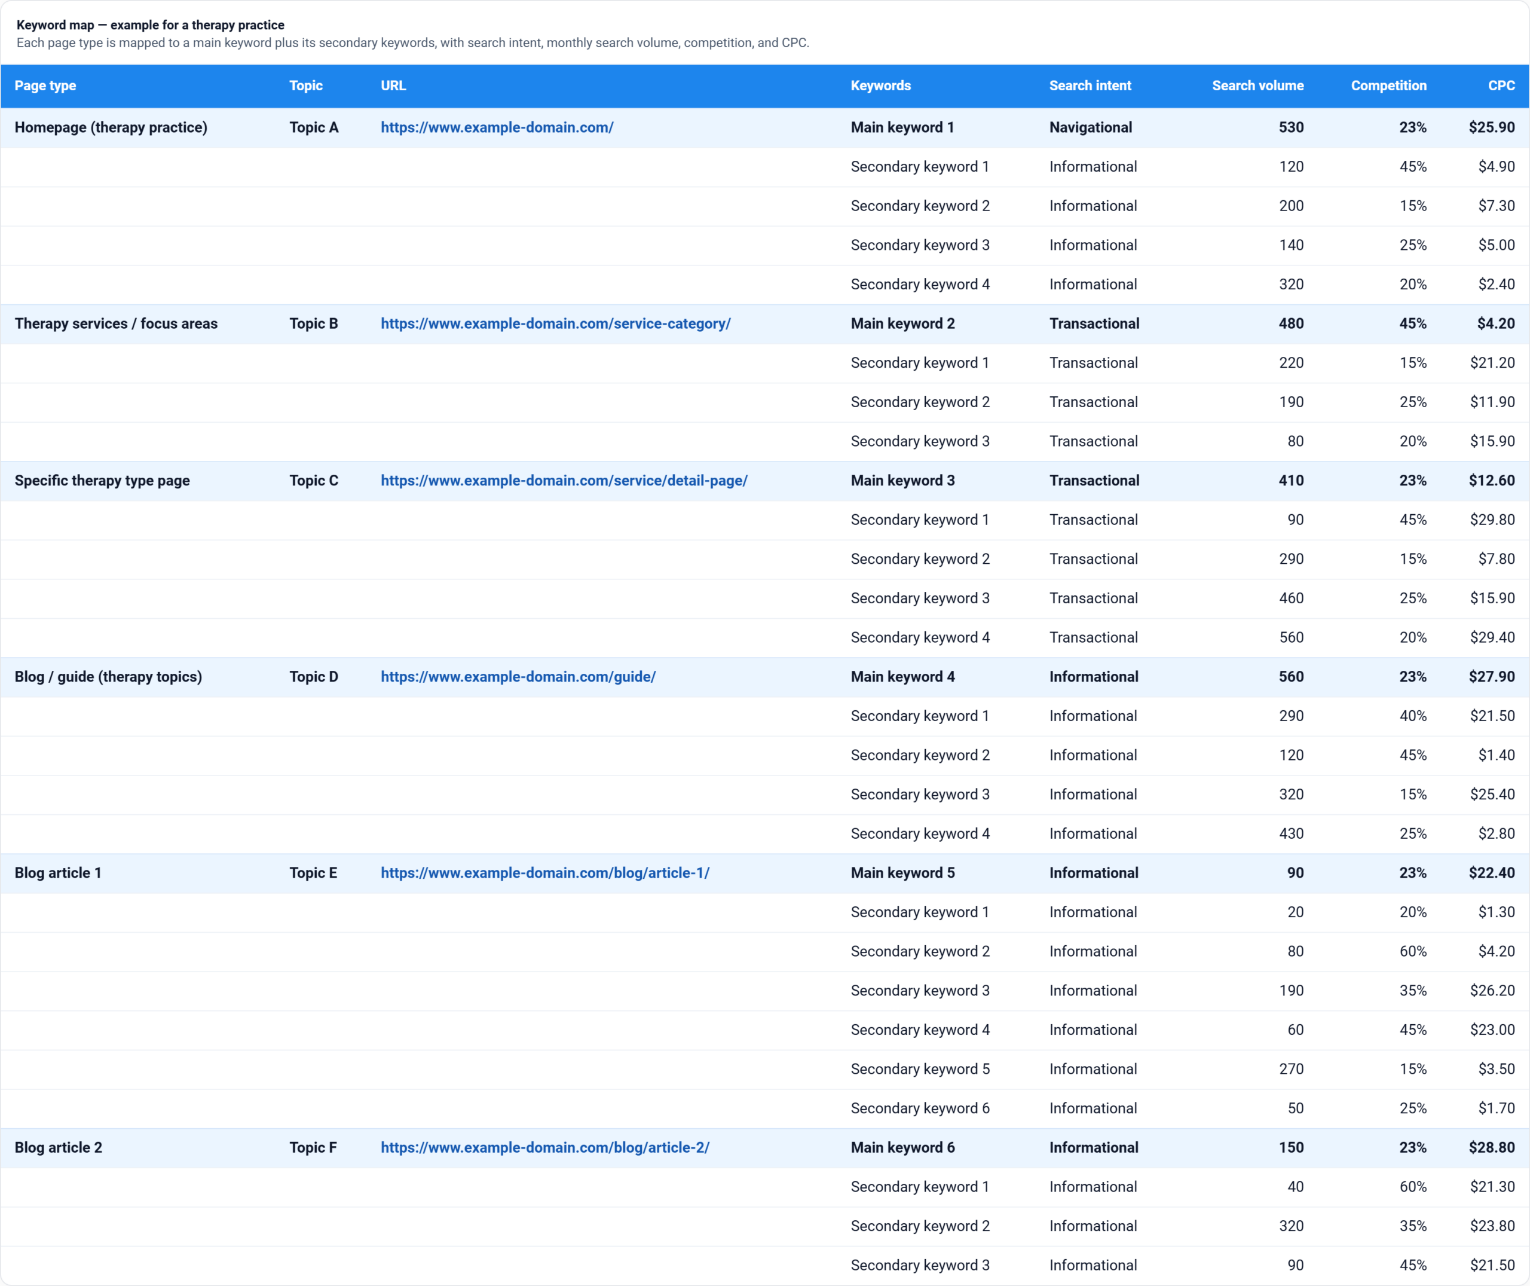Click the $1.40 CPC value
The height and width of the screenshot is (1286, 1530).
[x=1497, y=755]
